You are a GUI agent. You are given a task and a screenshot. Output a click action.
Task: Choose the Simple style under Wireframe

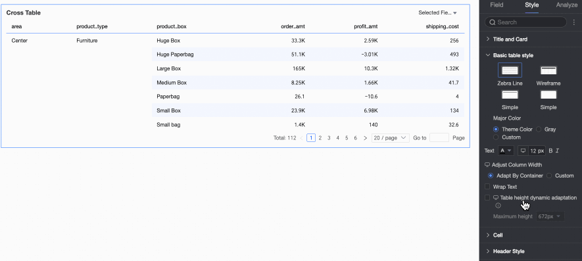[548, 95]
